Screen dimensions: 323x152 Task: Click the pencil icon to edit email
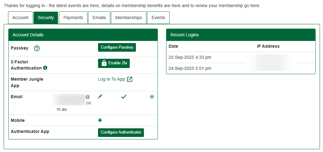(x=100, y=97)
